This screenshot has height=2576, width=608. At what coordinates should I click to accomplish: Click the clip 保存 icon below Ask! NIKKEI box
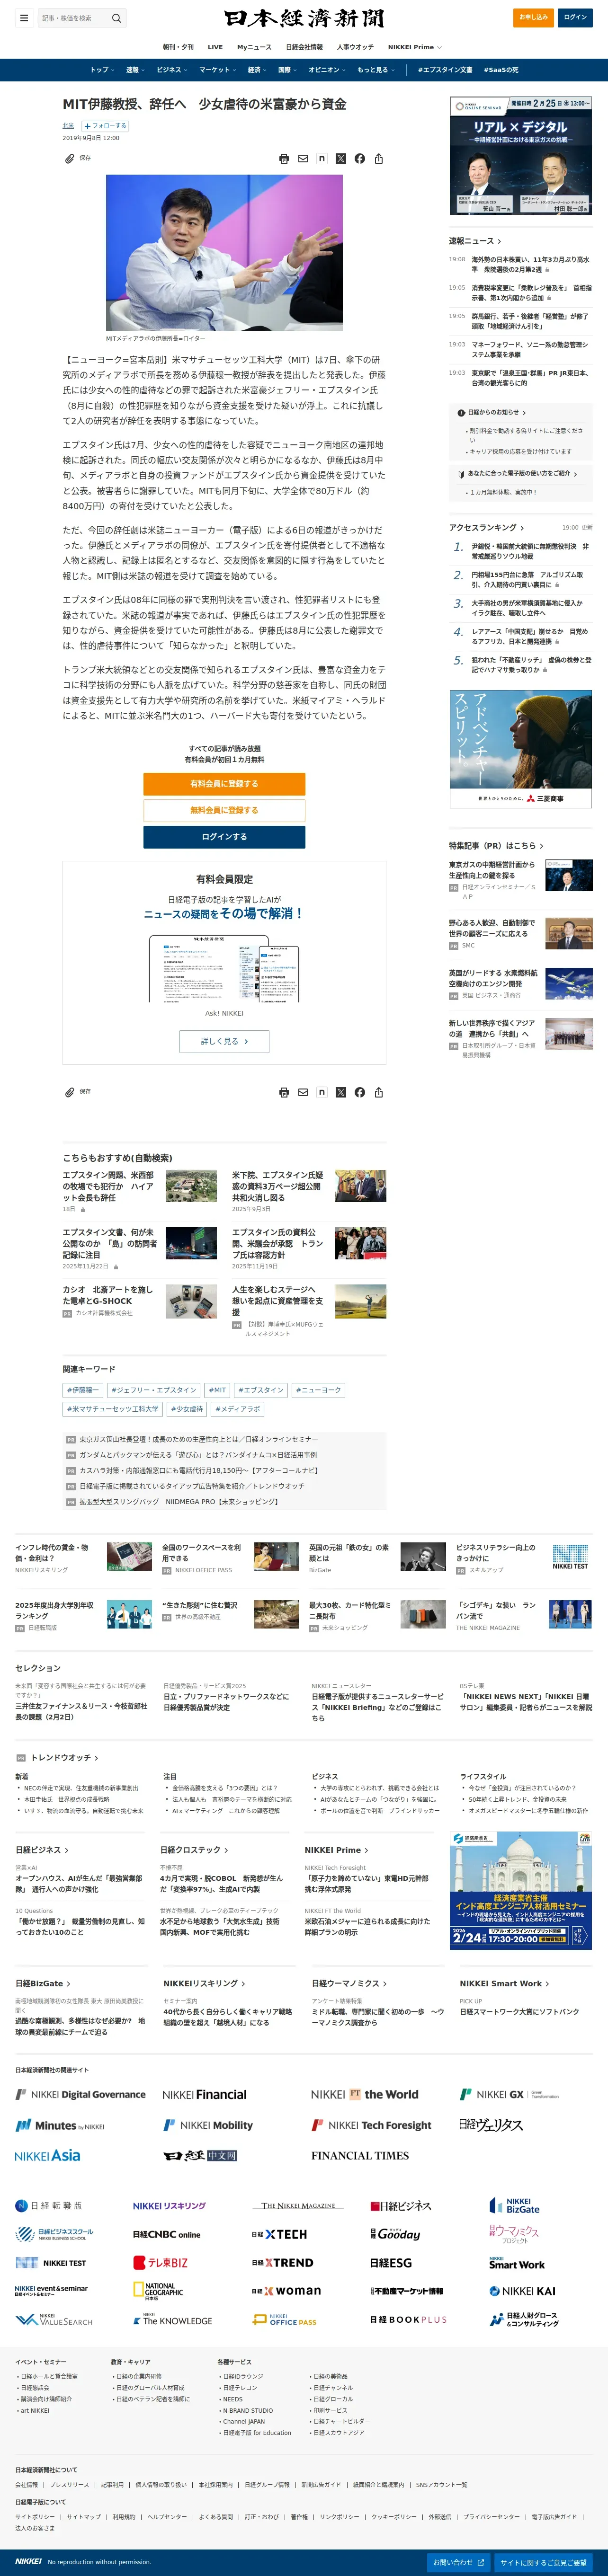78,1092
